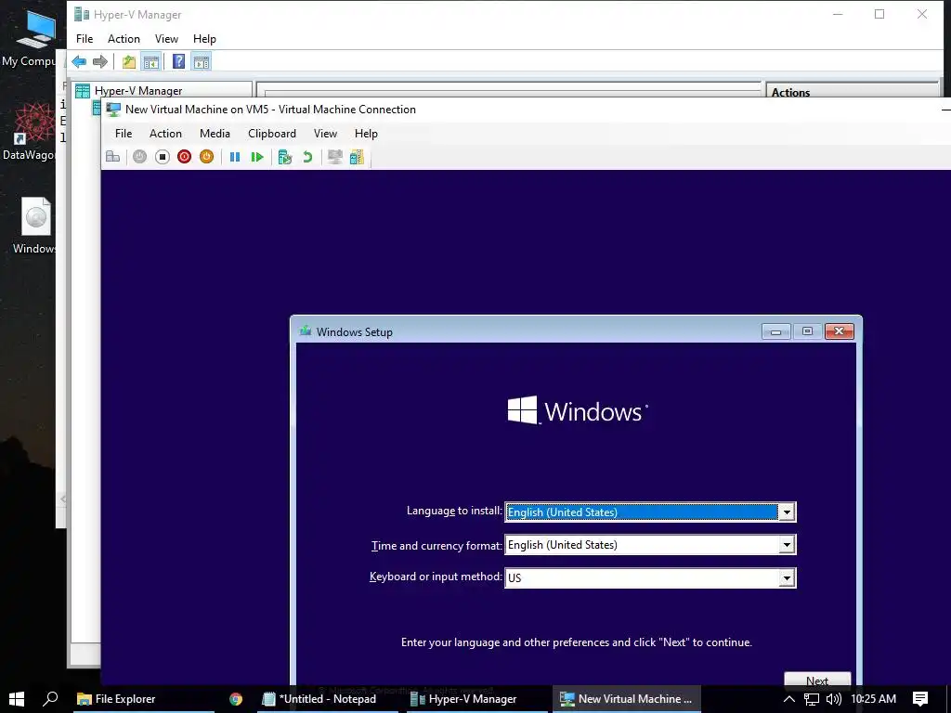Open Action menu in Virtual Machine Connection
Image resolution: width=951 pixels, height=713 pixels.
tap(165, 134)
